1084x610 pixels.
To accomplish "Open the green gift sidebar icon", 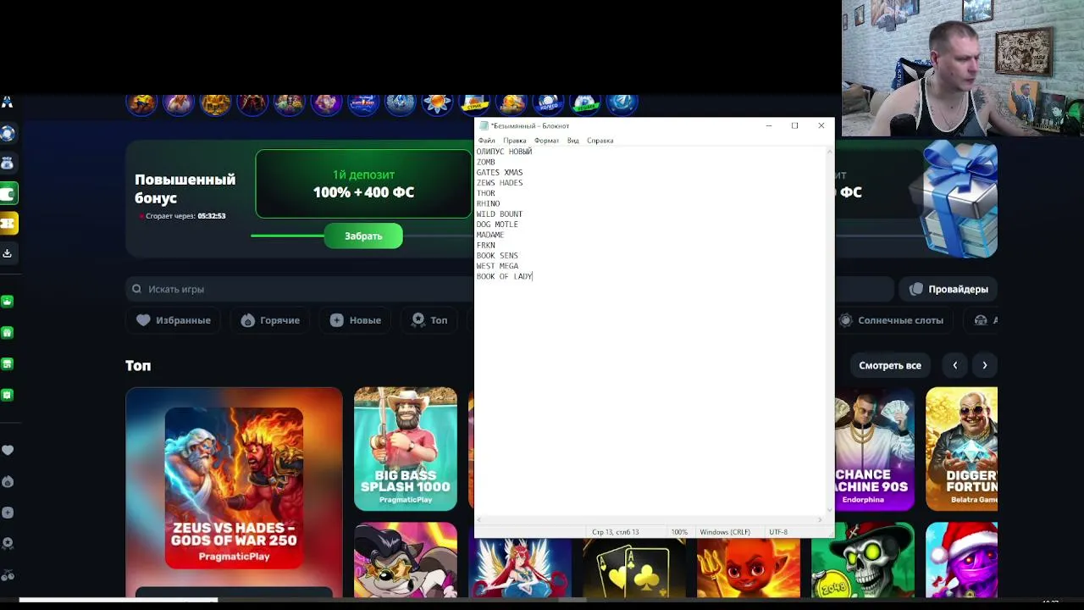I will tap(8, 333).
